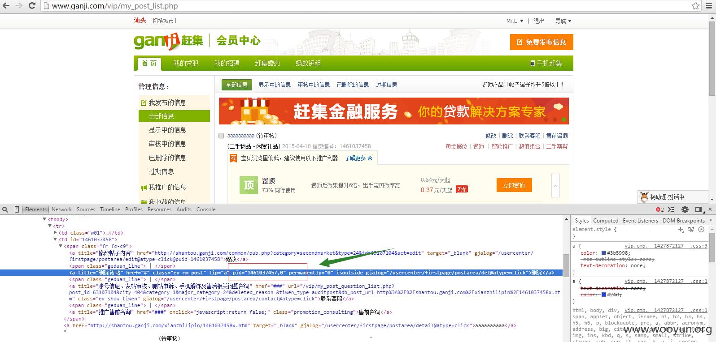Open 导航 navigation dropdown
716x342 pixels.
click(563, 21)
